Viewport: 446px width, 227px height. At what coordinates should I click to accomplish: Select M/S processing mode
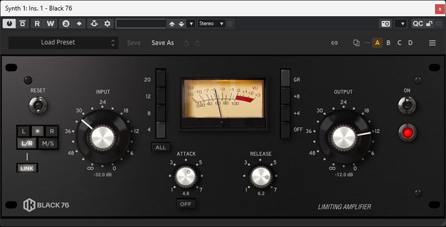click(x=49, y=144)
